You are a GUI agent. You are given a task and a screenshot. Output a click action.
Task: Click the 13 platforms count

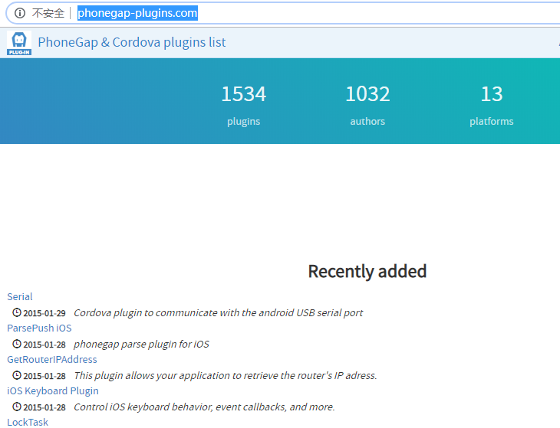tap(492, 94)
